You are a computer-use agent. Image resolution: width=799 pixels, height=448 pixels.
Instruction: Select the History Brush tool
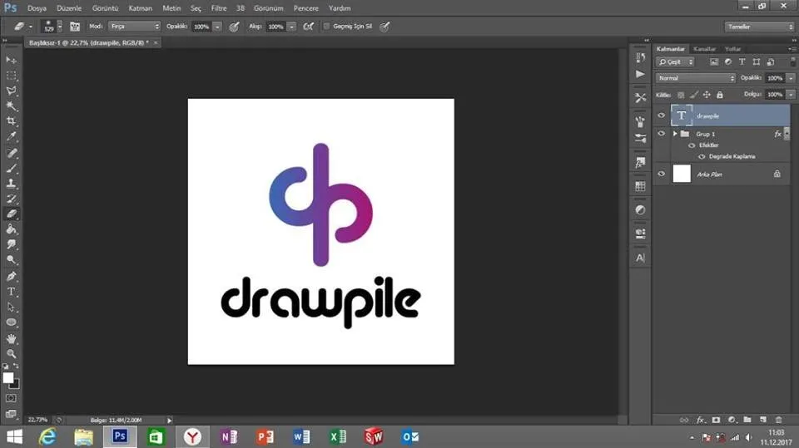[11, 199]
